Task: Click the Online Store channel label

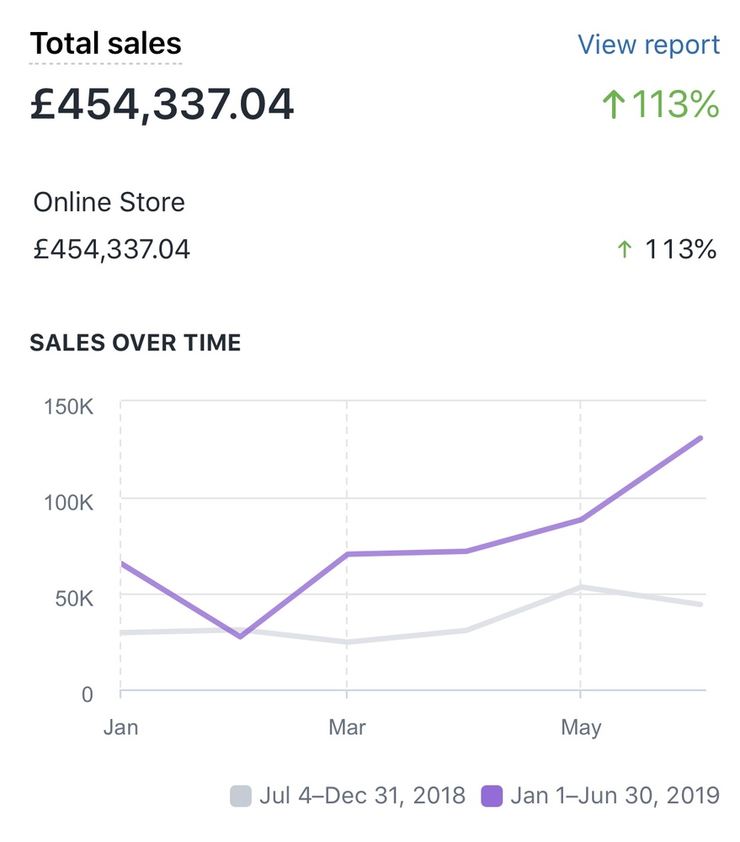Action: click(109, 202)
